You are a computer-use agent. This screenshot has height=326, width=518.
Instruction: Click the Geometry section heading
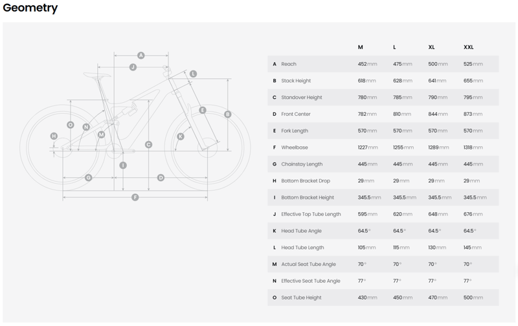(x=30, y=8)
